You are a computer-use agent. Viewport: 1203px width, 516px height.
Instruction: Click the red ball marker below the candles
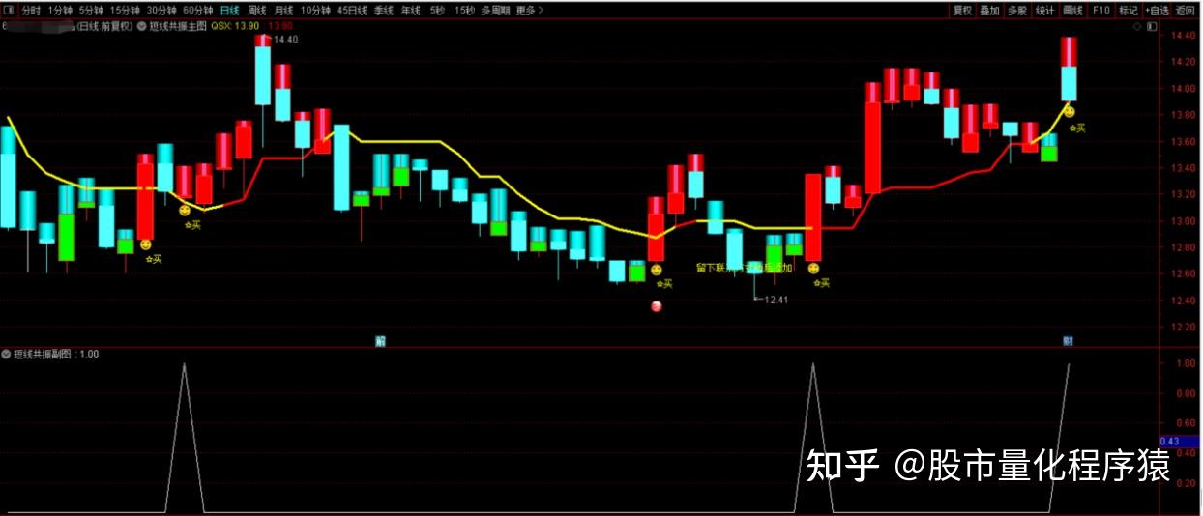coord(657,307)
